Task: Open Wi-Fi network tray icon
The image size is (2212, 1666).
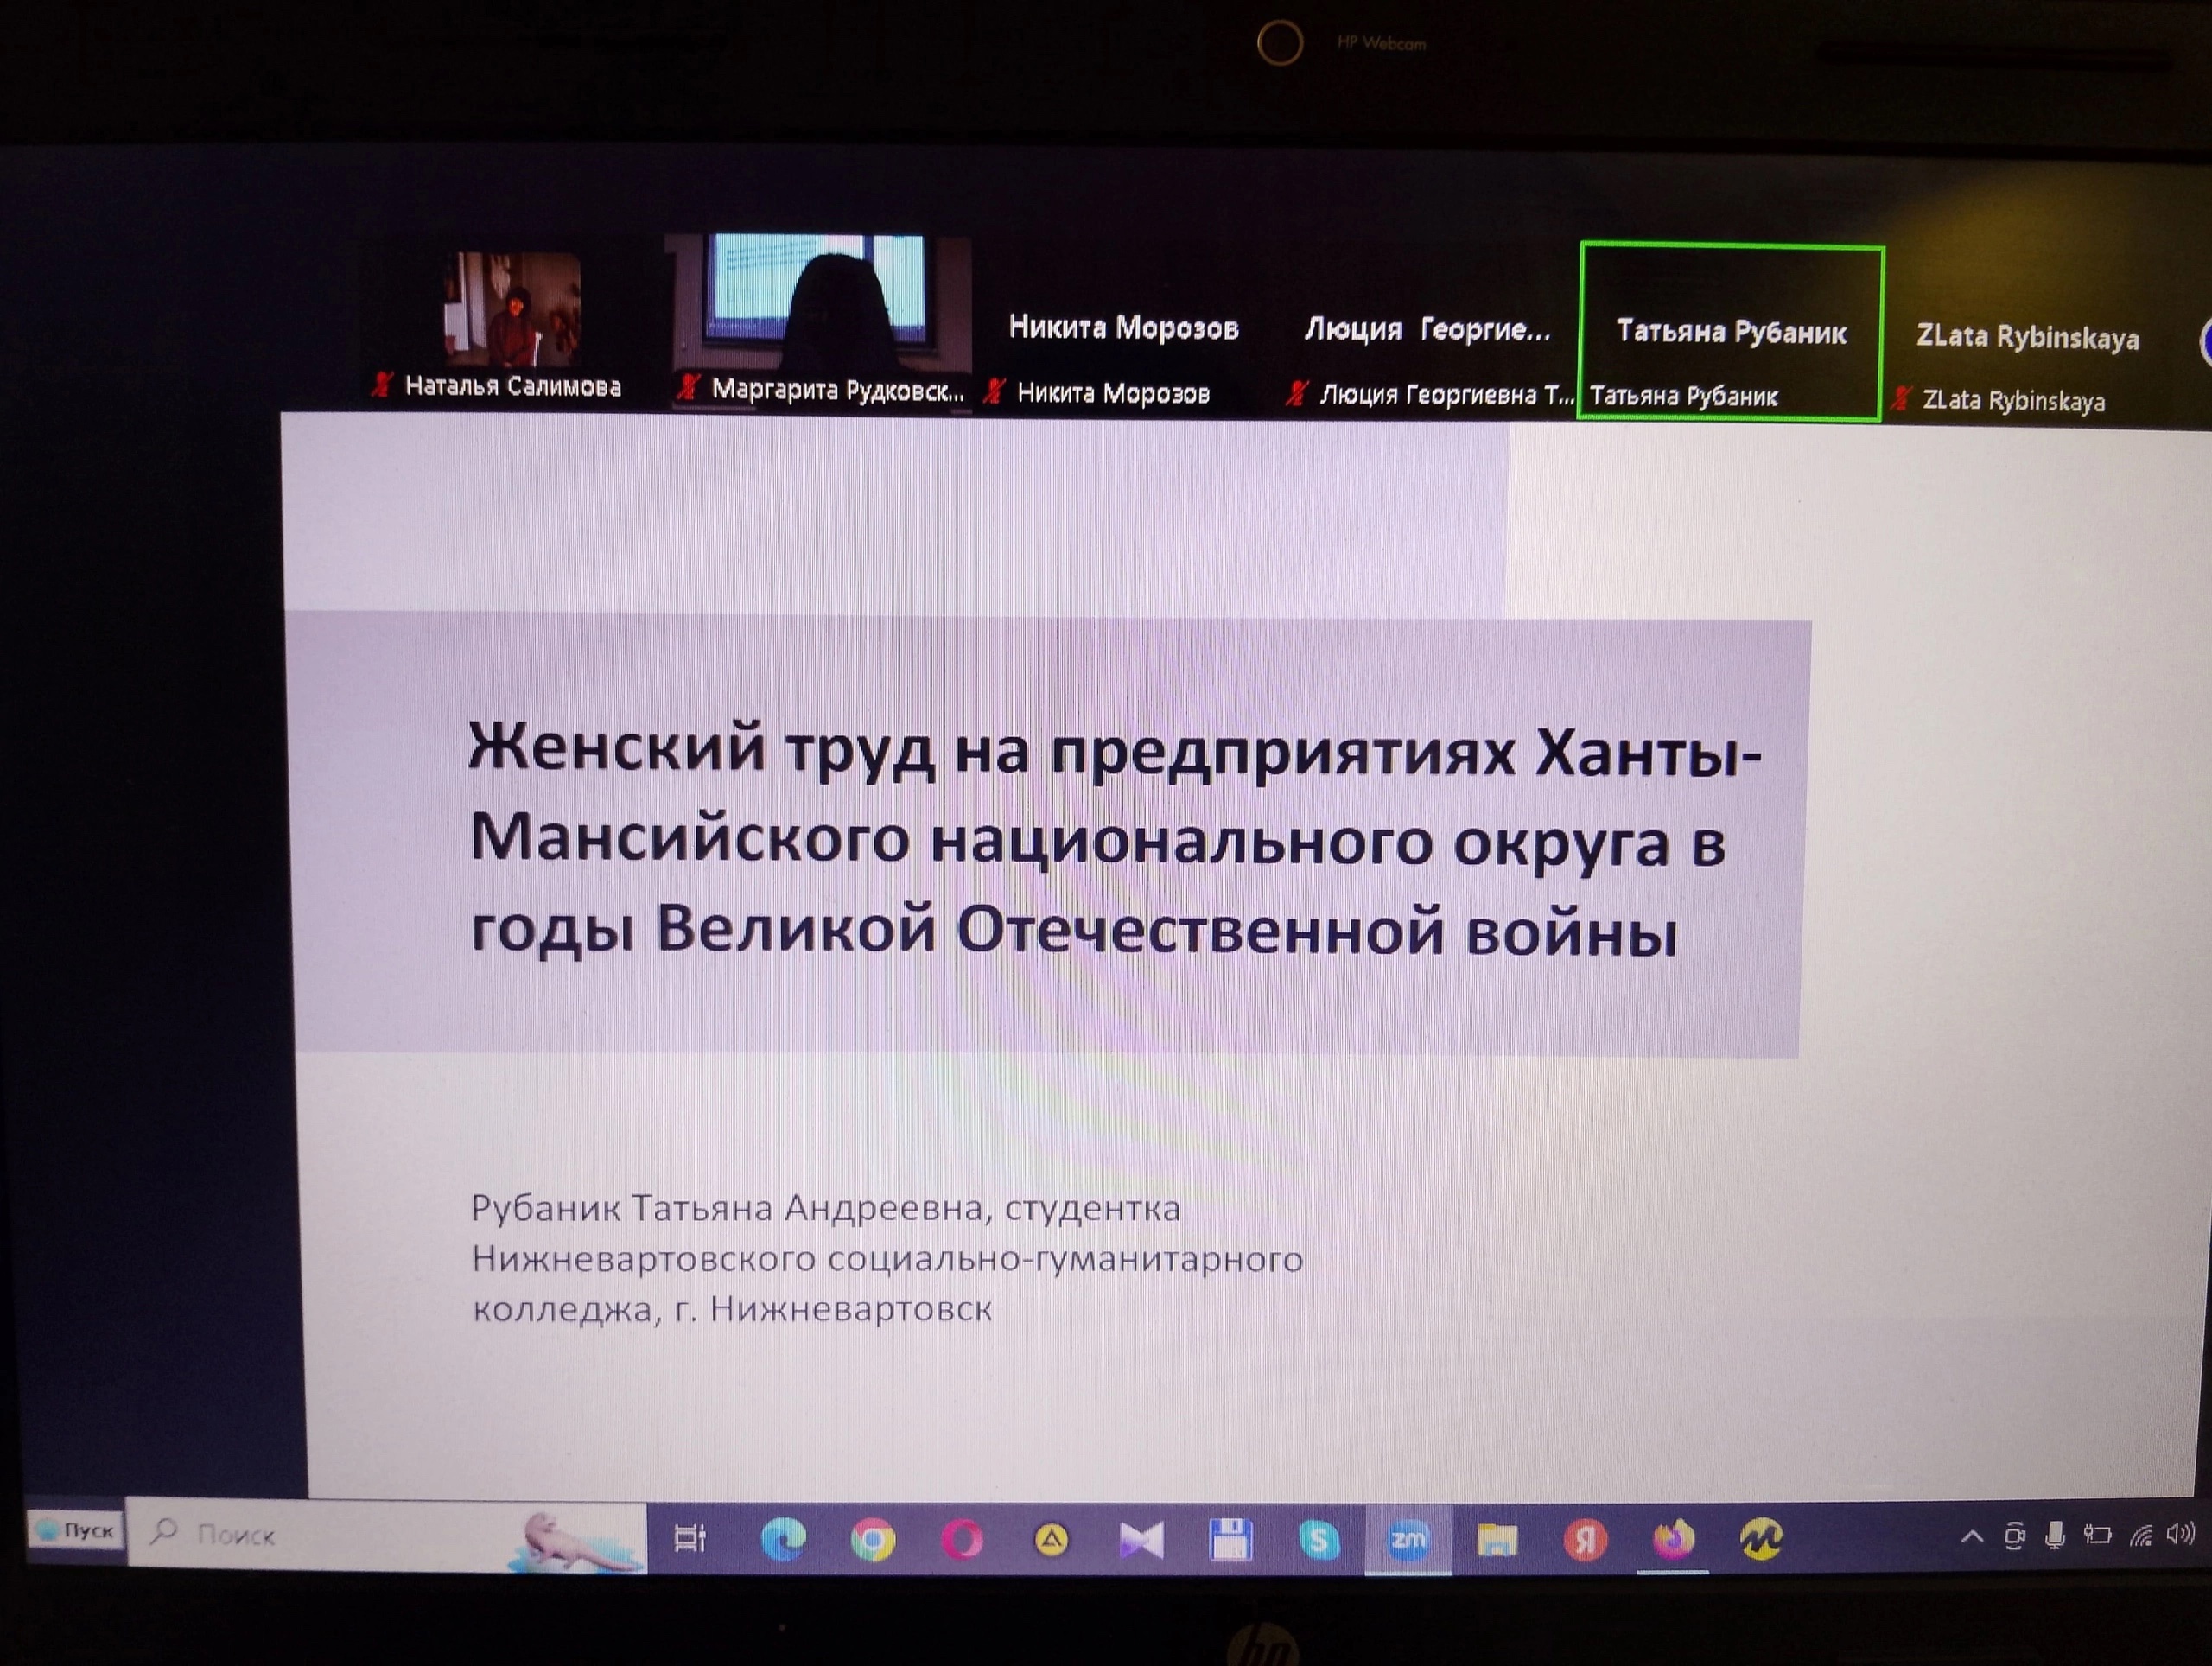Action: click(2141, 1535)
